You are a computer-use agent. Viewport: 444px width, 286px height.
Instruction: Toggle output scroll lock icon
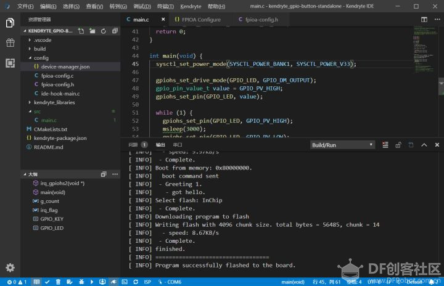coord(398,145)
